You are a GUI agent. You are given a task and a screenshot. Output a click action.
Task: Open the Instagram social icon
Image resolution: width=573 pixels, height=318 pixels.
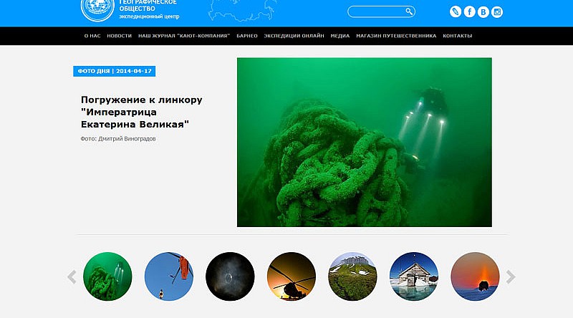pyautogui.click(x=497, y=12)
